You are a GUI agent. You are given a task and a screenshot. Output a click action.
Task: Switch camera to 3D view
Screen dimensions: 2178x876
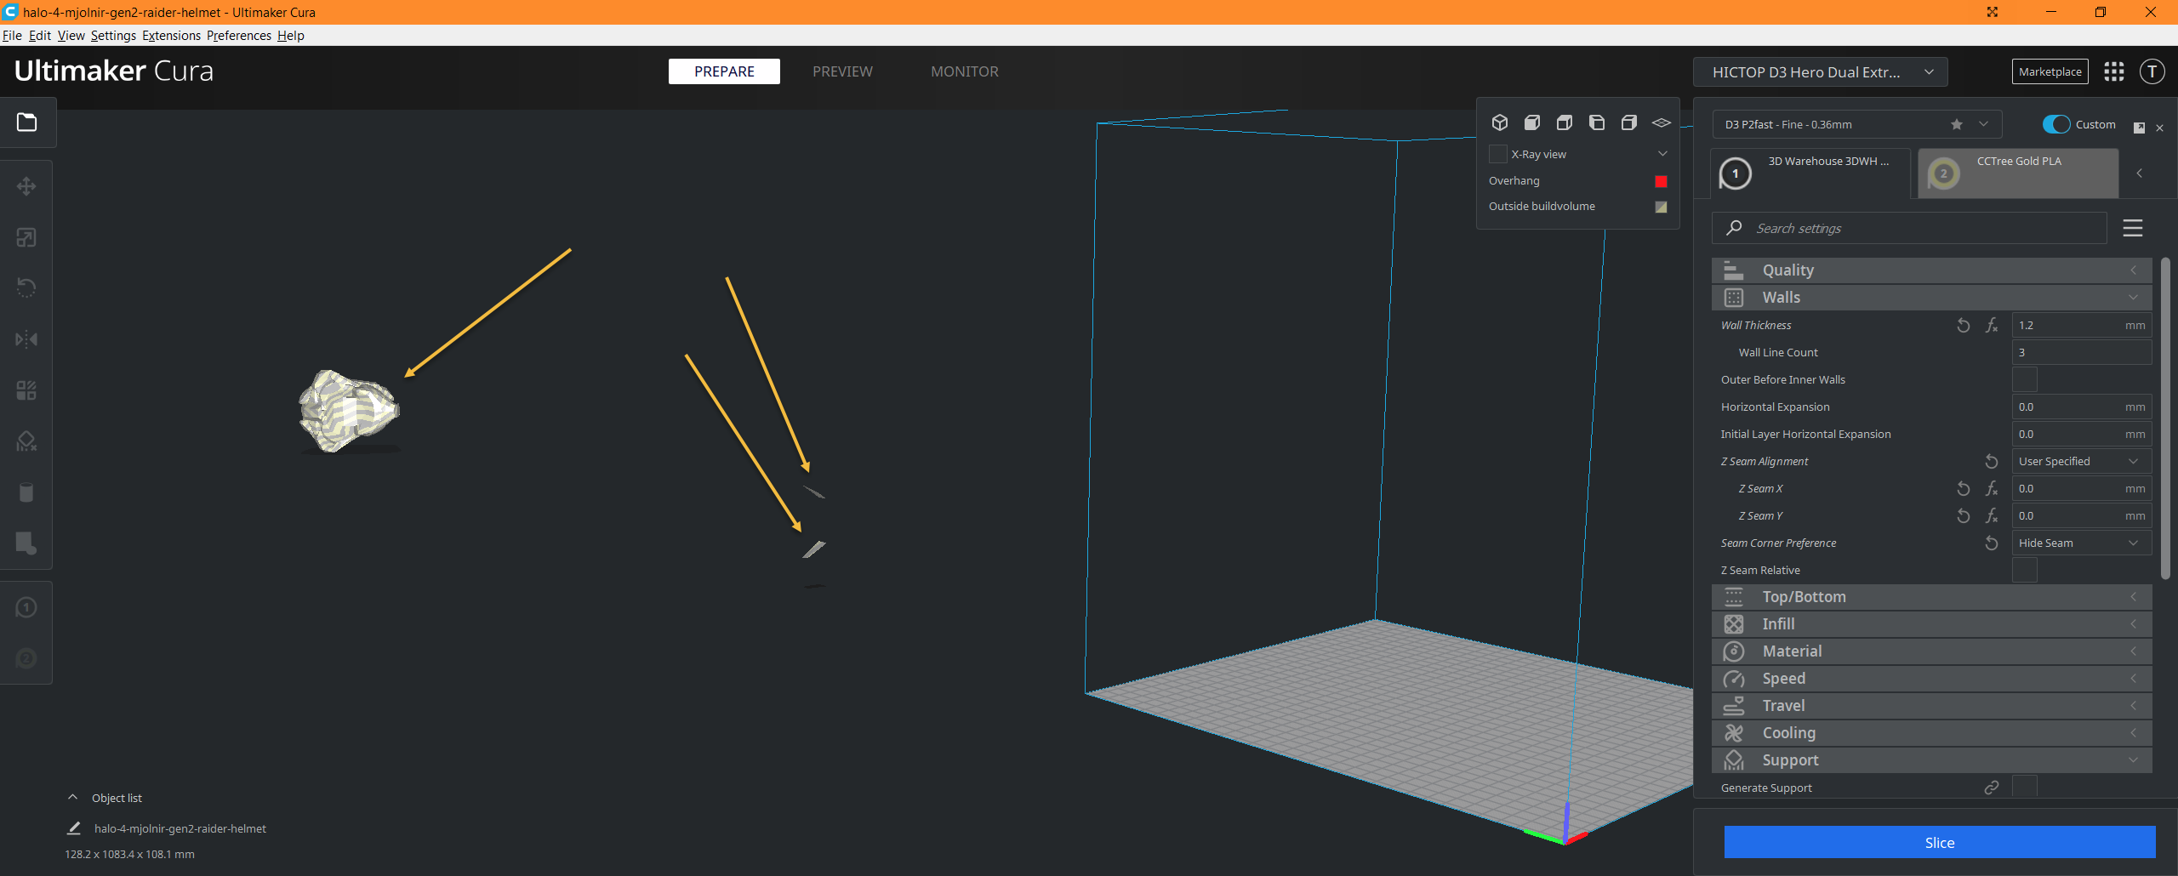coord(1500,122)
